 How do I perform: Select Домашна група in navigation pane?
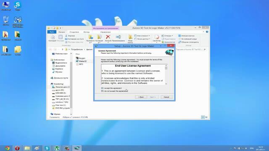click(59, 78)
